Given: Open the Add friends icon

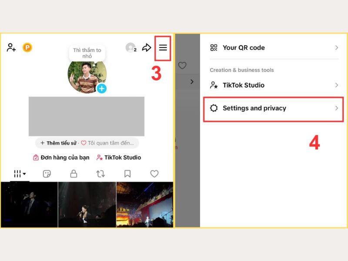Looking at the screenshot, I should tap(11, 48).
